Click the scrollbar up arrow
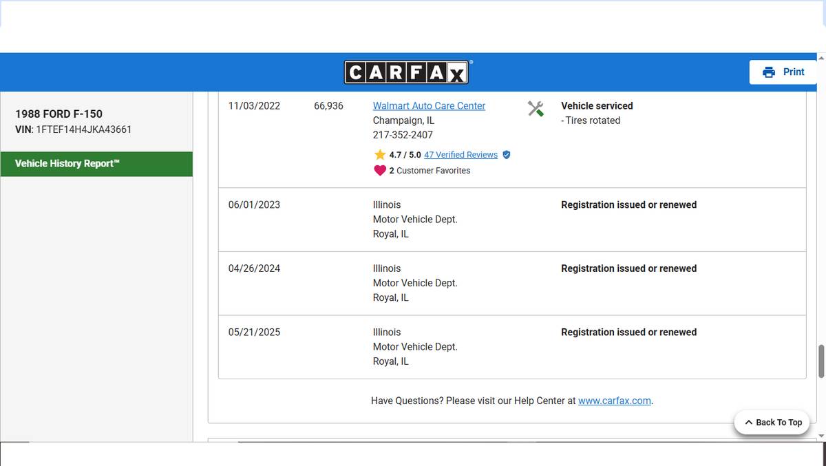 click(820, 58)
